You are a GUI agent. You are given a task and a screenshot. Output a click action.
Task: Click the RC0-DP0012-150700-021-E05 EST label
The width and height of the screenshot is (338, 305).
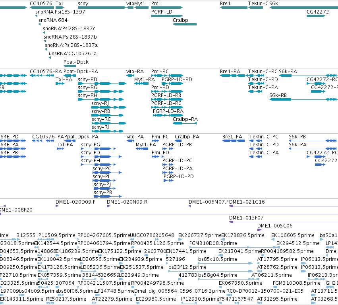tap(265, 291)
